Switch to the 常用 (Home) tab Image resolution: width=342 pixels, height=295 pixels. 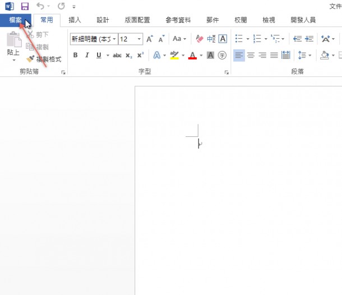(47, 20)
